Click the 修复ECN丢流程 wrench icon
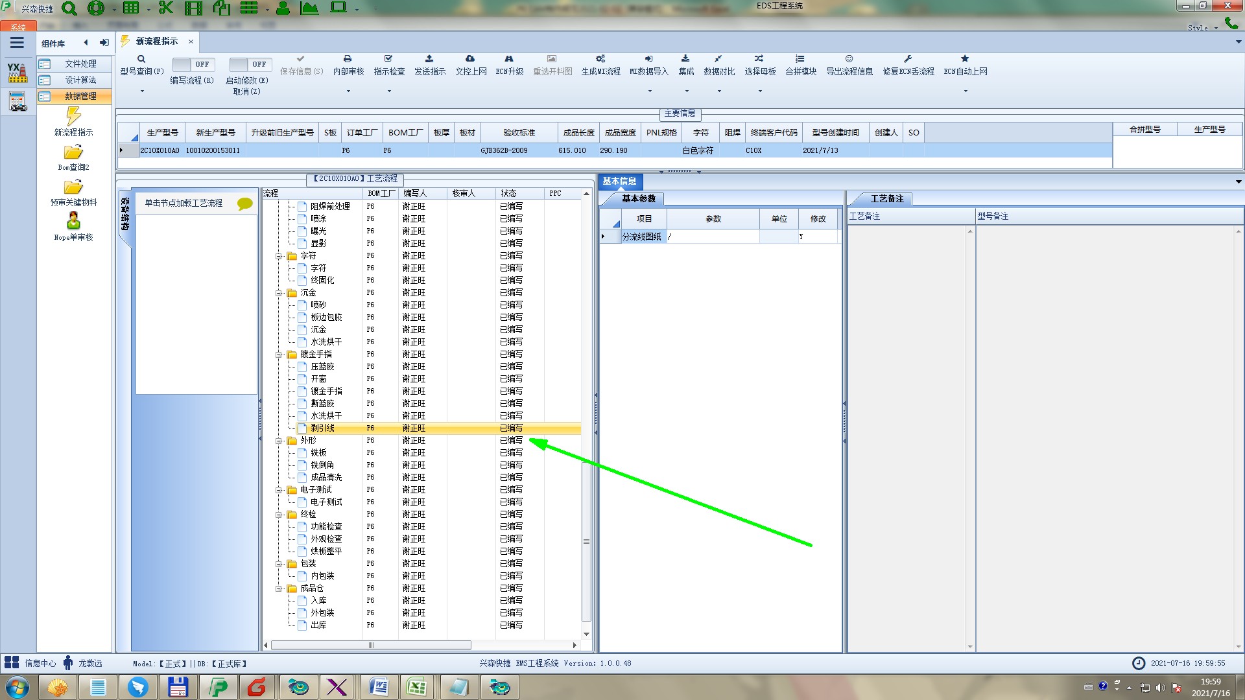The image size is (1245, 700). coord(908,58)
